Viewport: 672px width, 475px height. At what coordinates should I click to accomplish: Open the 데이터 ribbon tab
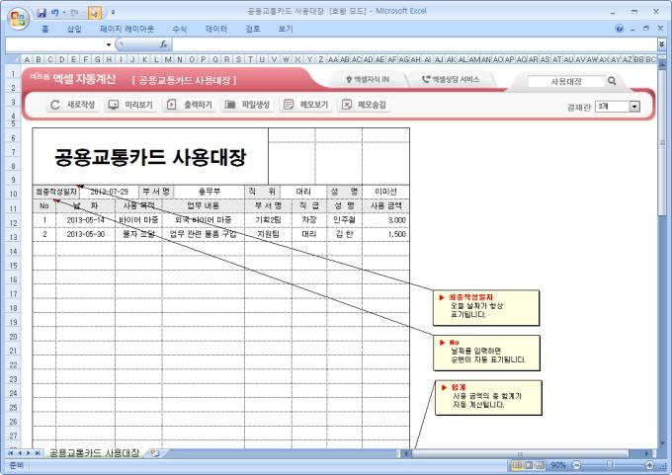(216, 29)
